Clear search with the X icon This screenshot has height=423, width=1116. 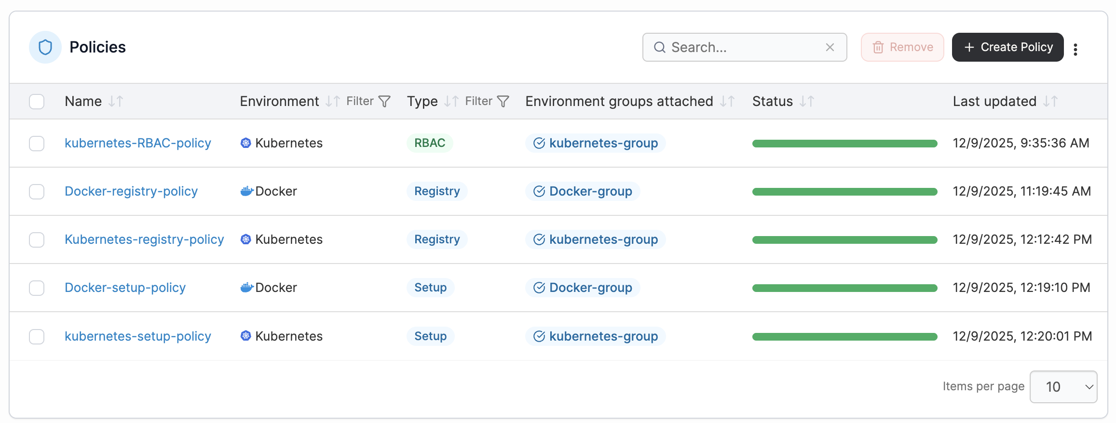(830, 47)
